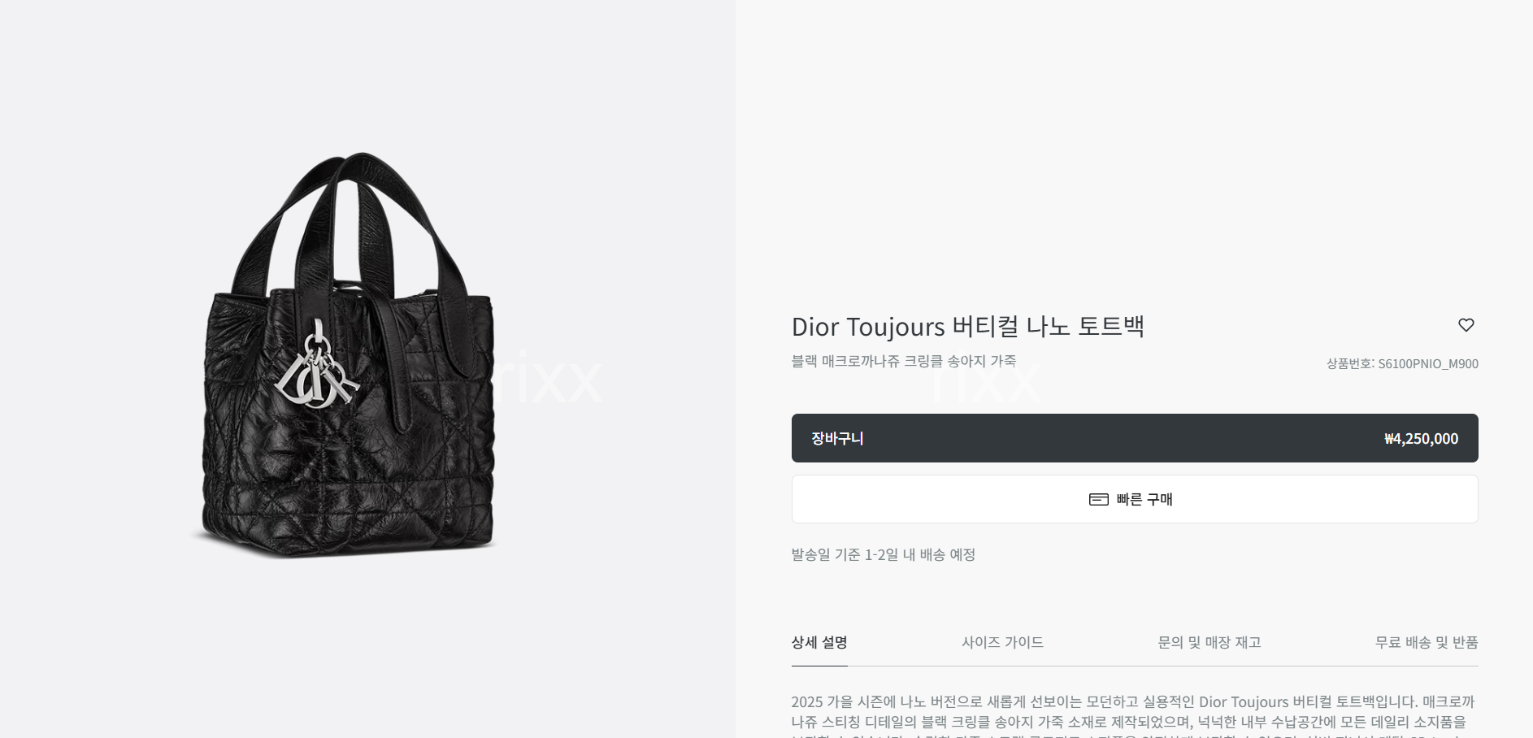Show the 무료 배송 및 반품 tab
This screenshot has height=738, width=1533.
1426,642
